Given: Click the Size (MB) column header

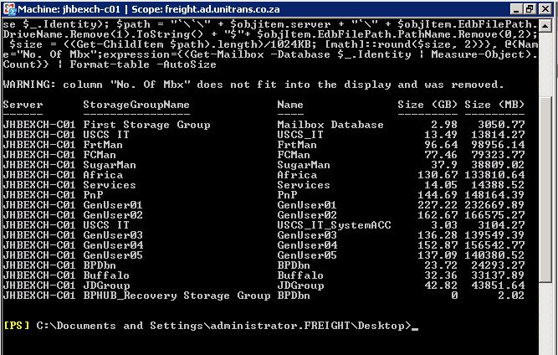Looking at the screenshot, I should (x=494, y=105).
